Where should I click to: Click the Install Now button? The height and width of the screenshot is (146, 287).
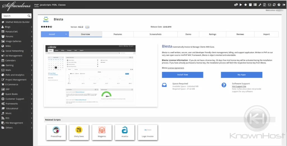point(182,75)
